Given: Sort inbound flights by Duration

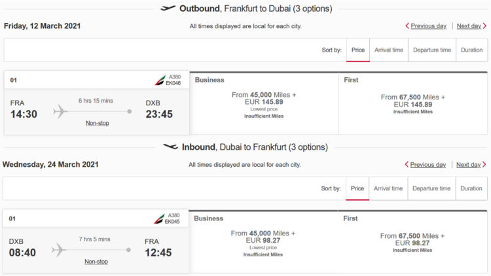Looking at the screenshot, I should [471, 189].
